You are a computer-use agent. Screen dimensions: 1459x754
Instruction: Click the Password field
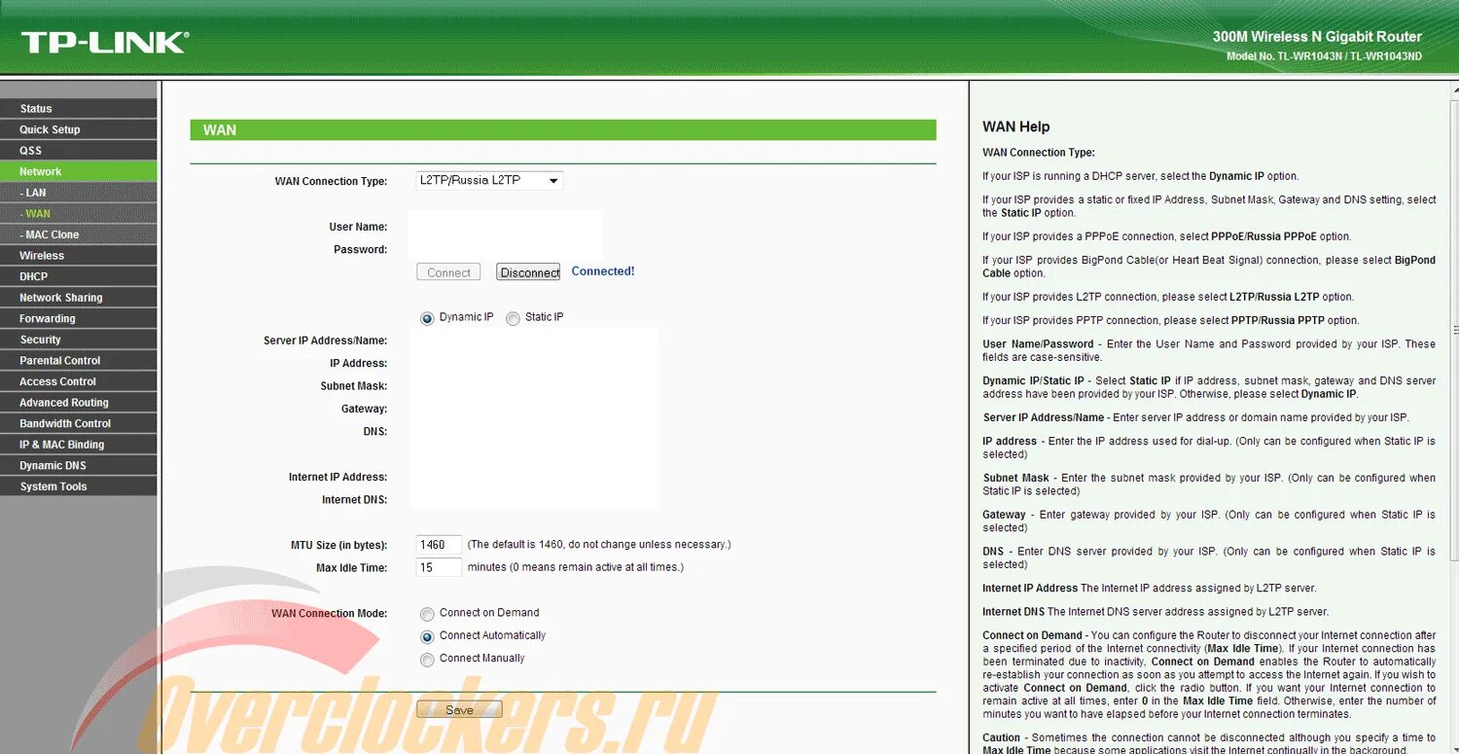coord(506,249)
